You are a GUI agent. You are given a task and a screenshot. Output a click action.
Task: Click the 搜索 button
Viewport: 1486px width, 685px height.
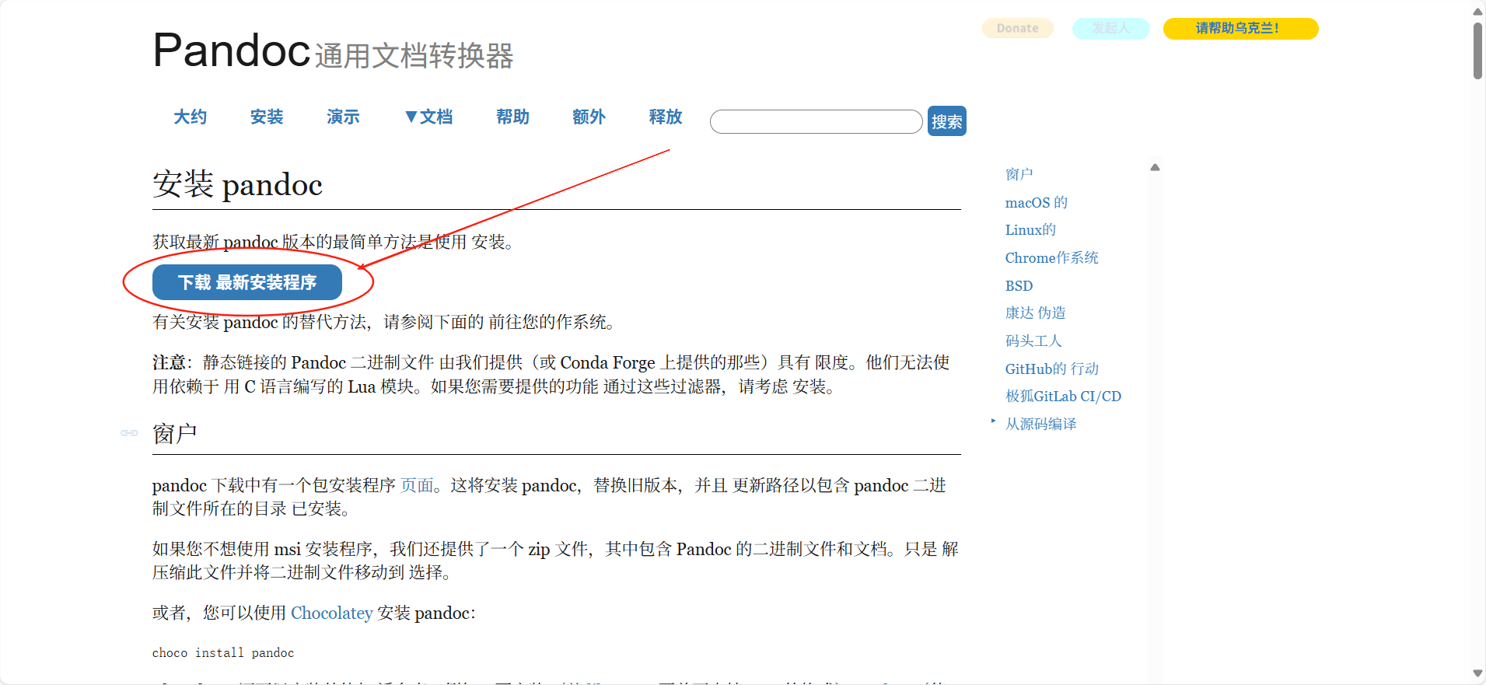pos(947,121)
